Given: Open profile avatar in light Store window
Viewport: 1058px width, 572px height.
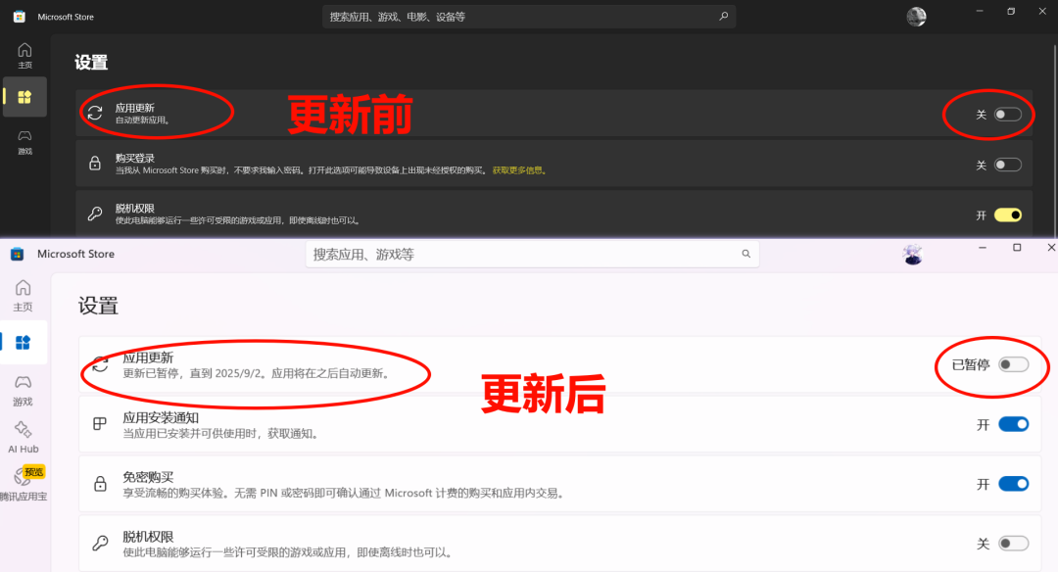Looking at the screenshot, I should pyautogui.click(x=912, y=255).
